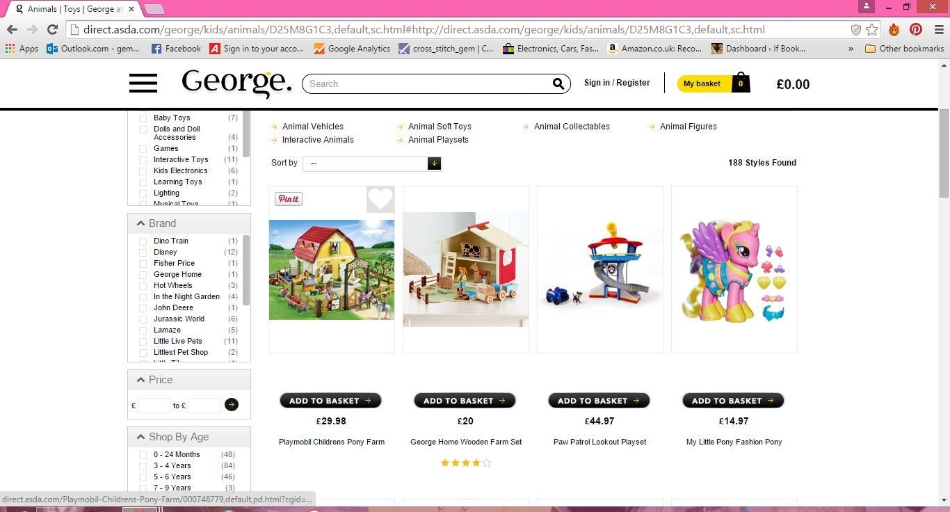This screenshot has height=512, width=950.
Task: Apply price filter arrow button
Action: pos(232,404)
